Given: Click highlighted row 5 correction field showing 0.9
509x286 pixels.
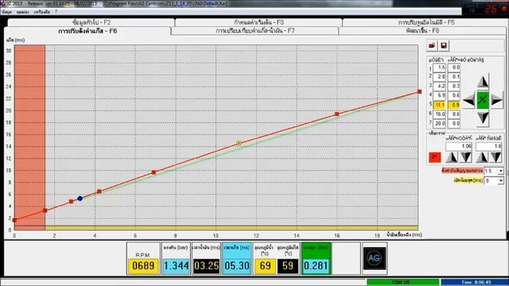Looking at the screenshot, I should tap(454, 105).
